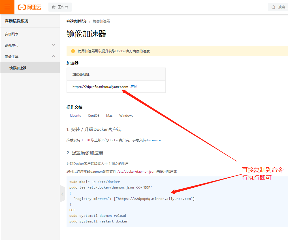Click the 操作文档 section heading

coord(74,107)
